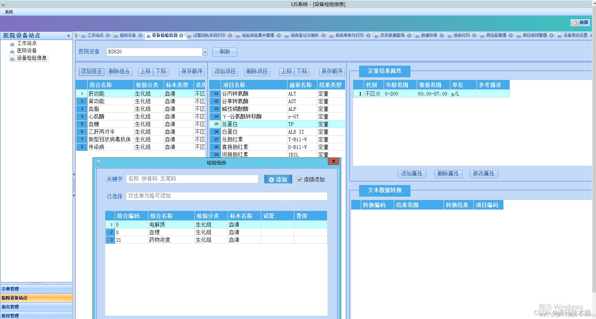Expand the 报告管理 navigation section
596x319 pixels.
click(x=37, y=307)
